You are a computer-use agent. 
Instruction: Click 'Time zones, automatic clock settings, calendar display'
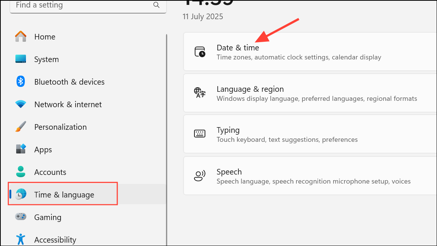tap(299, 57)
